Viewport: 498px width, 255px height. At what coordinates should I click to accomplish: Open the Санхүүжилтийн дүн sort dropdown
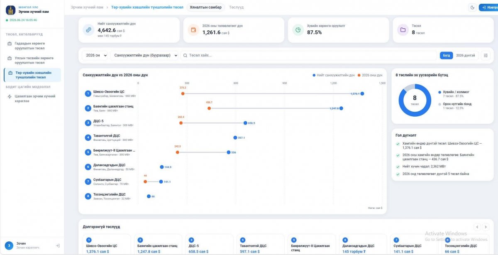(x=144, y=55)
